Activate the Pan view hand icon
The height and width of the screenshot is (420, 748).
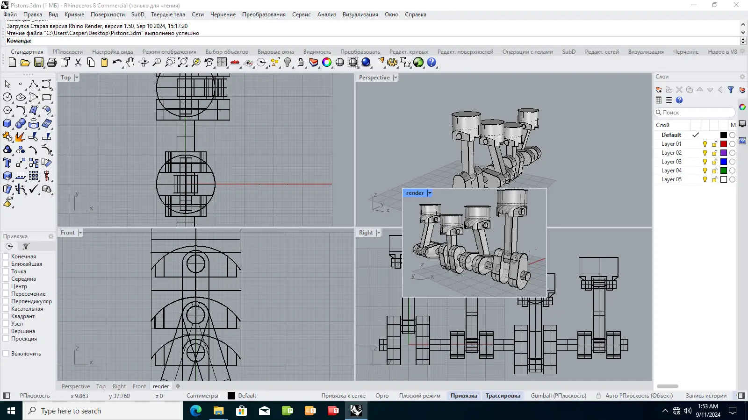coord(130,63)
